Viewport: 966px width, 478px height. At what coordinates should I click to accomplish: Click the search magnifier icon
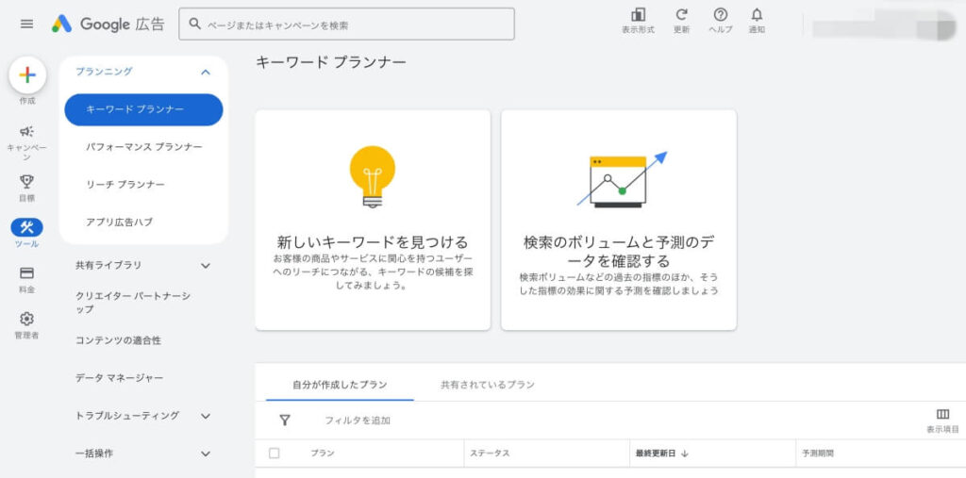(x=194, y=24)
